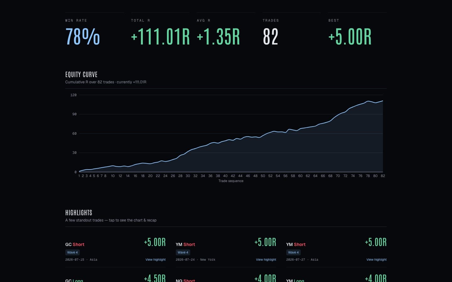Screen dimensions: 452x282
Task: Click the +5.00R result on the New York YM Short
Action: point(265,242)
